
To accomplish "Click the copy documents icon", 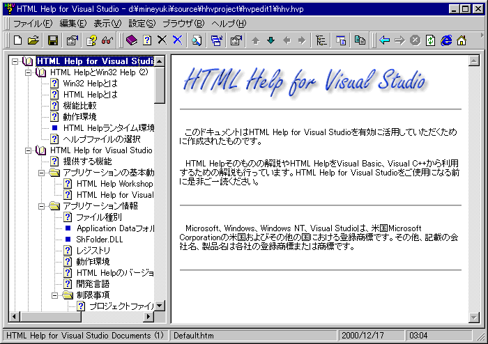I will 360,40.
